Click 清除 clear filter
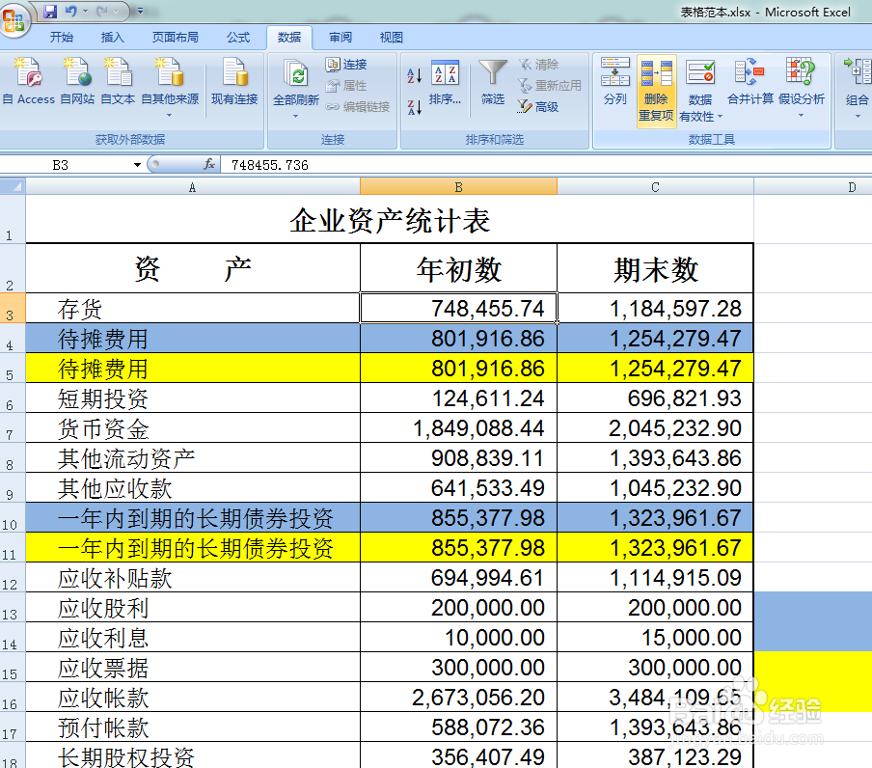The height and width of the screenshot is (768, 872). pos(538,65)
